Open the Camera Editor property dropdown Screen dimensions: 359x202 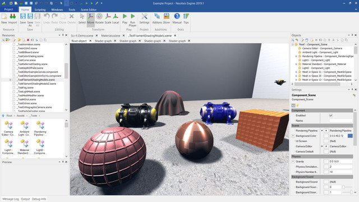(326, 146)
